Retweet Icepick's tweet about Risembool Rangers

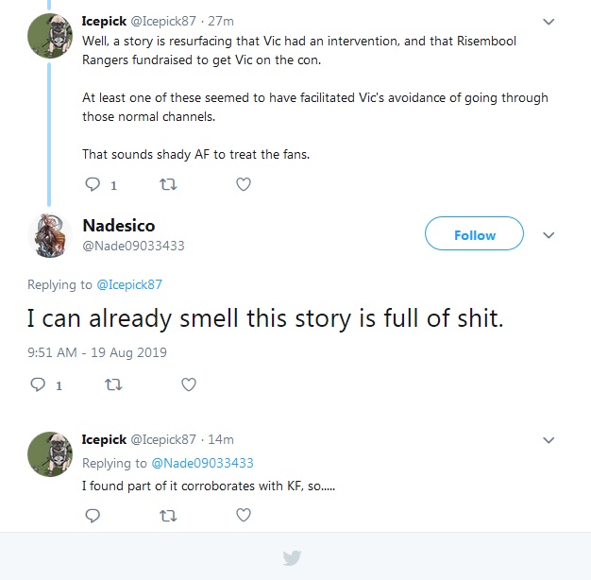168,184
